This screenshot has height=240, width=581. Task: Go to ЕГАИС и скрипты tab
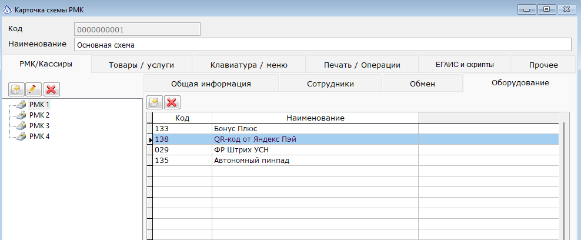coord(464,65)
